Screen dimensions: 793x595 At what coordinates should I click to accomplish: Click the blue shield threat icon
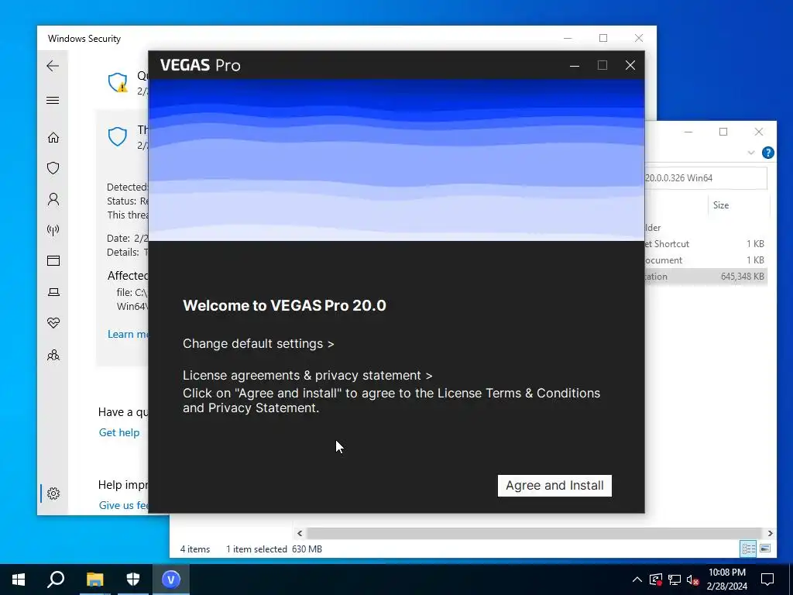click(118, 136)
